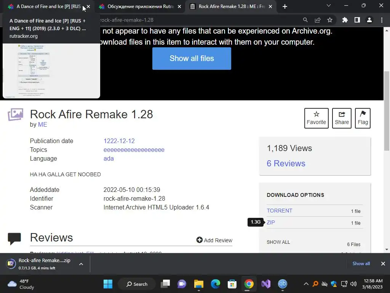This screenshot has height=293, width=390.
Task: Share this archive item
Action: (x=342, y=118)
